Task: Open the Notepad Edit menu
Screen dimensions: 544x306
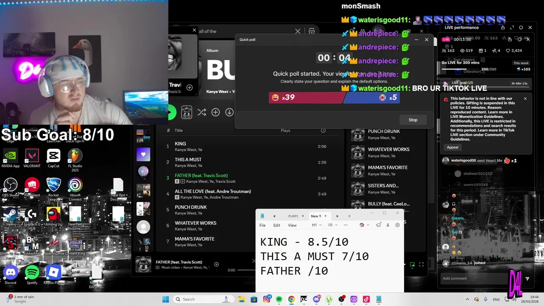Action: click(x=277, y=225)
